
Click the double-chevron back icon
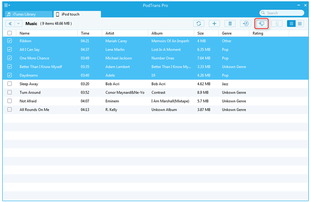[x=10, y=23]
